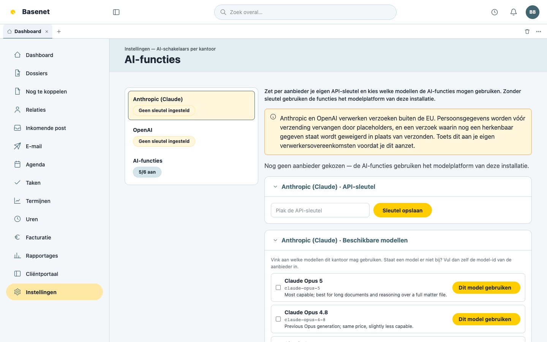The image size is (547, 342).
Task: Click the Facturatie euro icon
Action: (17, 237)
